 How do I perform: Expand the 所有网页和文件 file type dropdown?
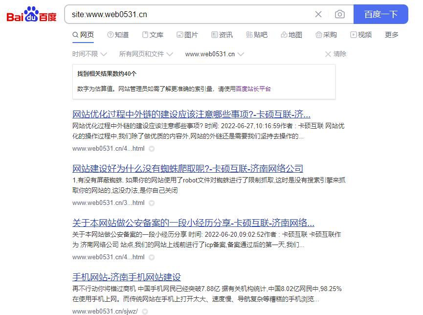click(x=146, y=54)
